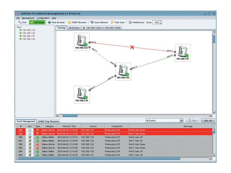This screenshot has width=231, height=173.
Task: Select switch device 192.168.1.51 in topology
Action: click(183, 53)
